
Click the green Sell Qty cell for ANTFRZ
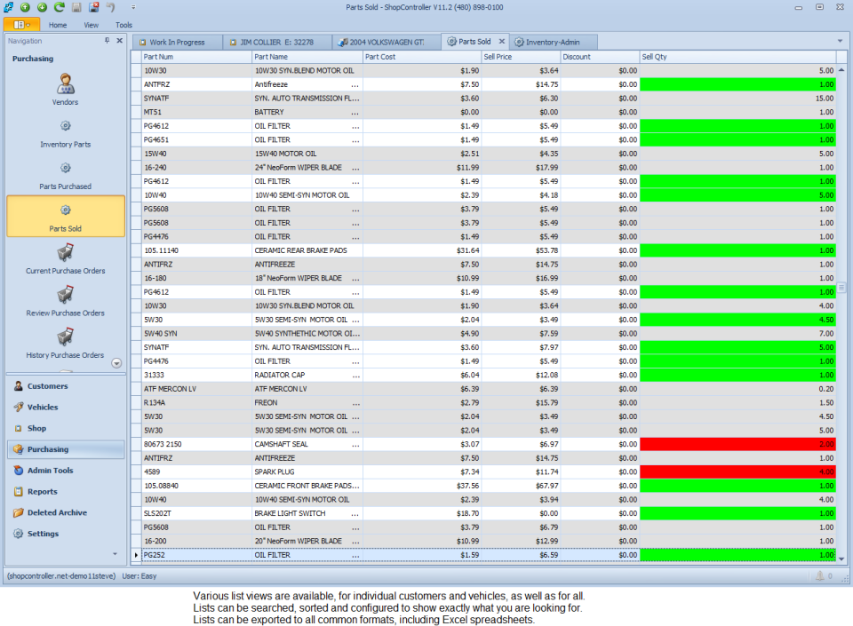click(737, 84)
